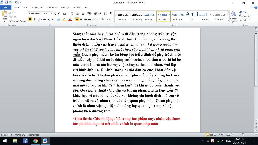This screenshot has width=258, height=145.
Task: Show or hide paragraph marks pilcrow
Action: pyautogui.click(x=111, y=14)
